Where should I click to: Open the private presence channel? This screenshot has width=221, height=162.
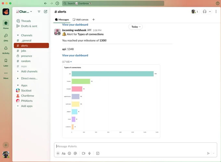pos(31,56)
